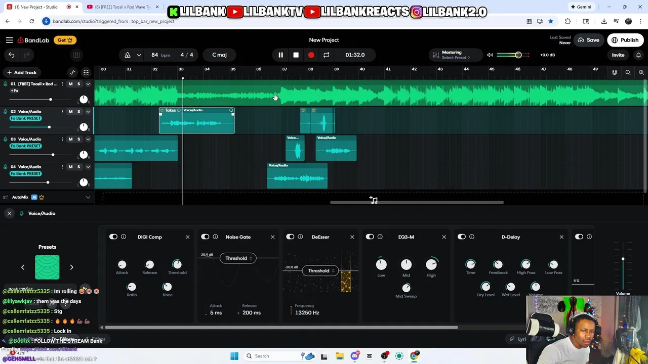This screenshot has width=648, height=364.
Task: Add Fx to track 01
Action: pos(15,90)
